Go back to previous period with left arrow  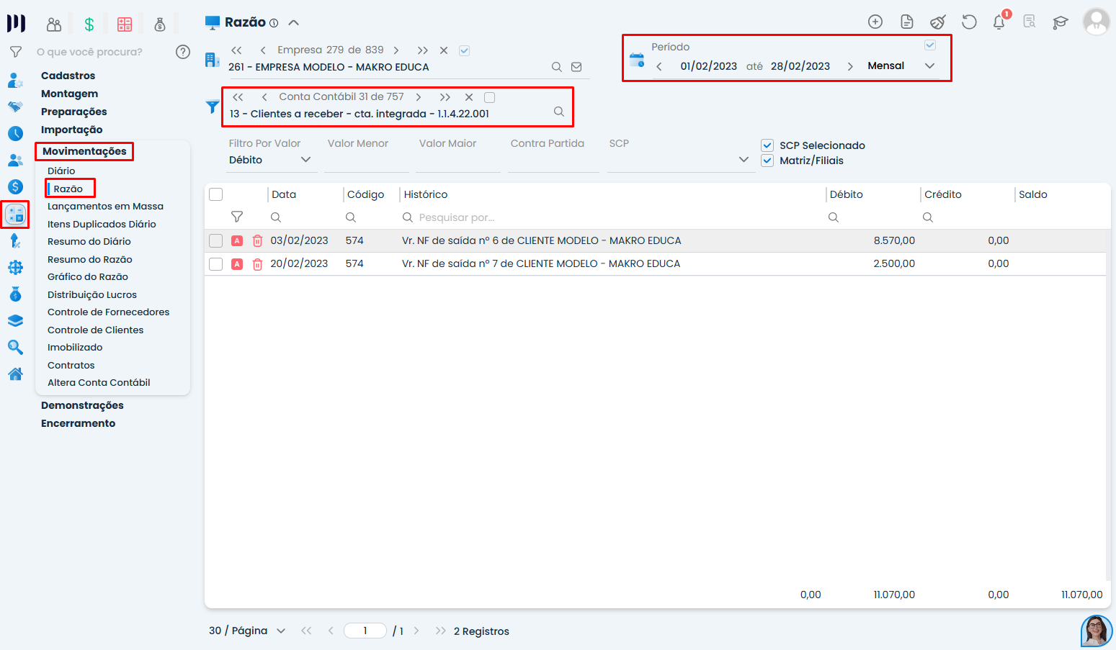[659, 66]
